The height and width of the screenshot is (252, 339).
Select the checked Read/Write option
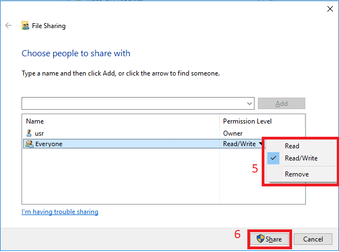pyautogui.click(x=301, y=158)
